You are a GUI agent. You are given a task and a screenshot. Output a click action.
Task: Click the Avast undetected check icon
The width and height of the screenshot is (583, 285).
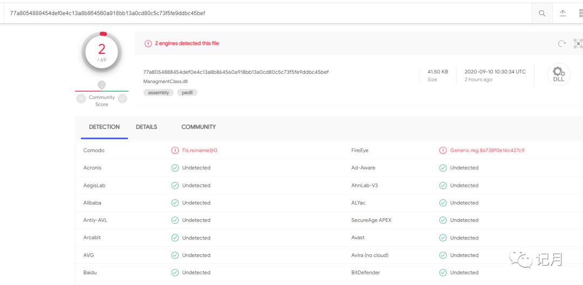pyautogui.click(x=443, y=238)
